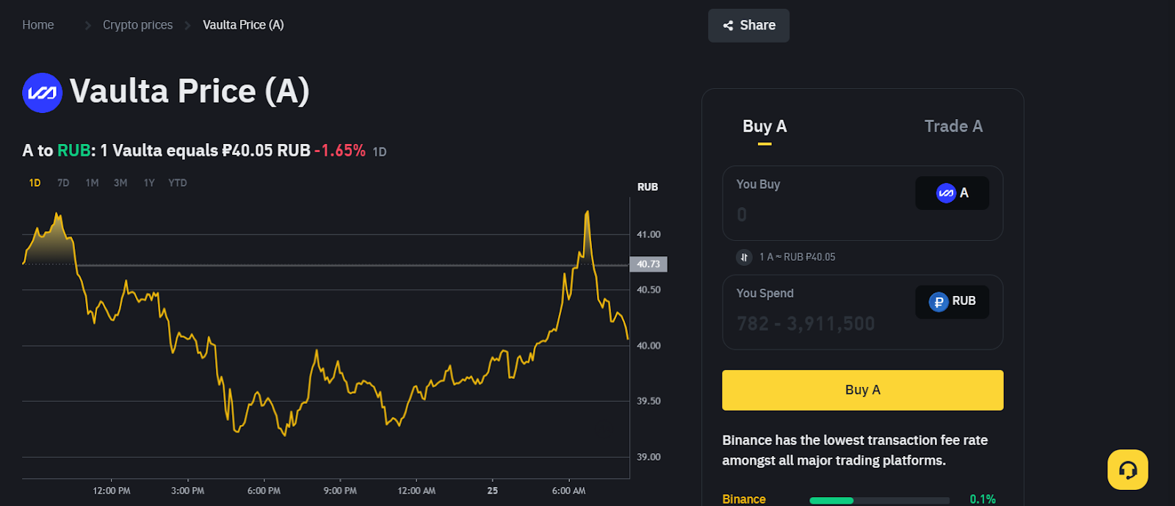
Task: Click the swap conversion arrows icon
Action: (744, 257)
